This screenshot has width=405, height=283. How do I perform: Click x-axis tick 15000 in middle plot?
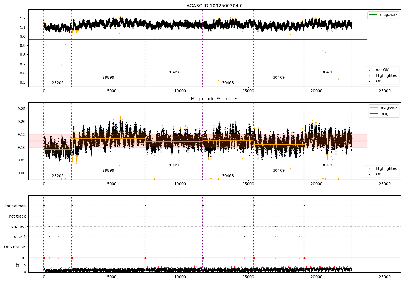point(248,184)
